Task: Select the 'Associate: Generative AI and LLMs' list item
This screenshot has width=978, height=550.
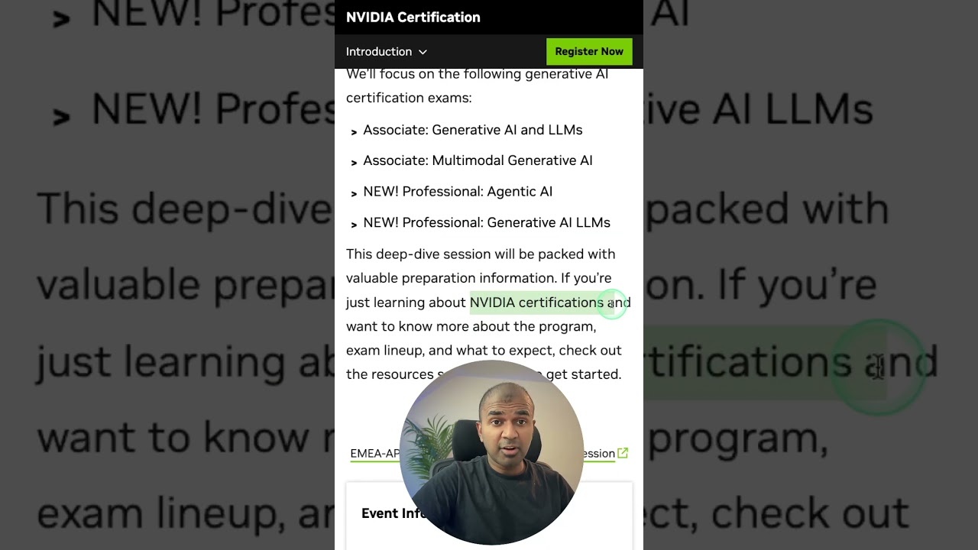Action: [x=473, y=130]
